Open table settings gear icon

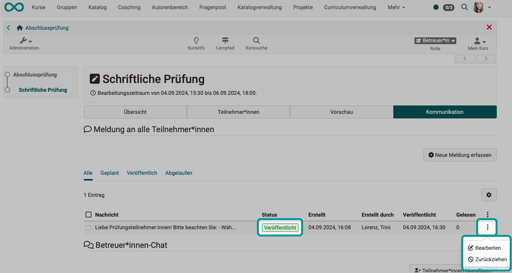point(489,195)
